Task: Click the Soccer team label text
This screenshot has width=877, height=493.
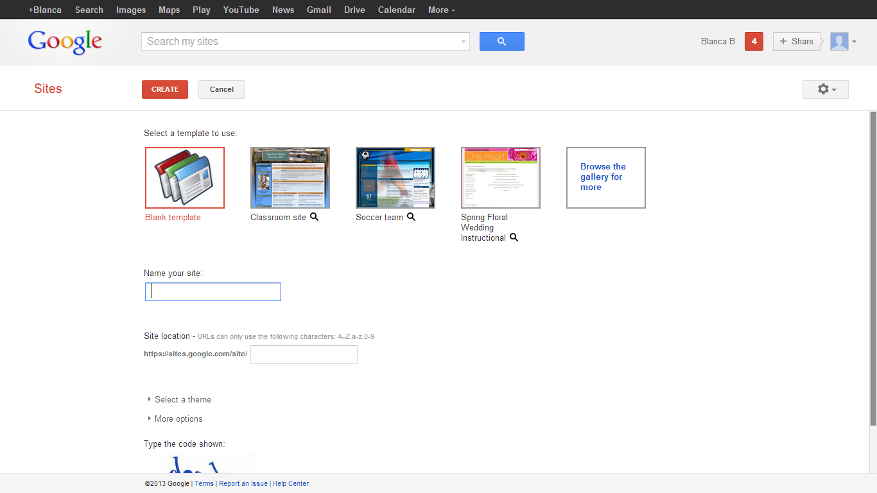Action: (379, 217)
